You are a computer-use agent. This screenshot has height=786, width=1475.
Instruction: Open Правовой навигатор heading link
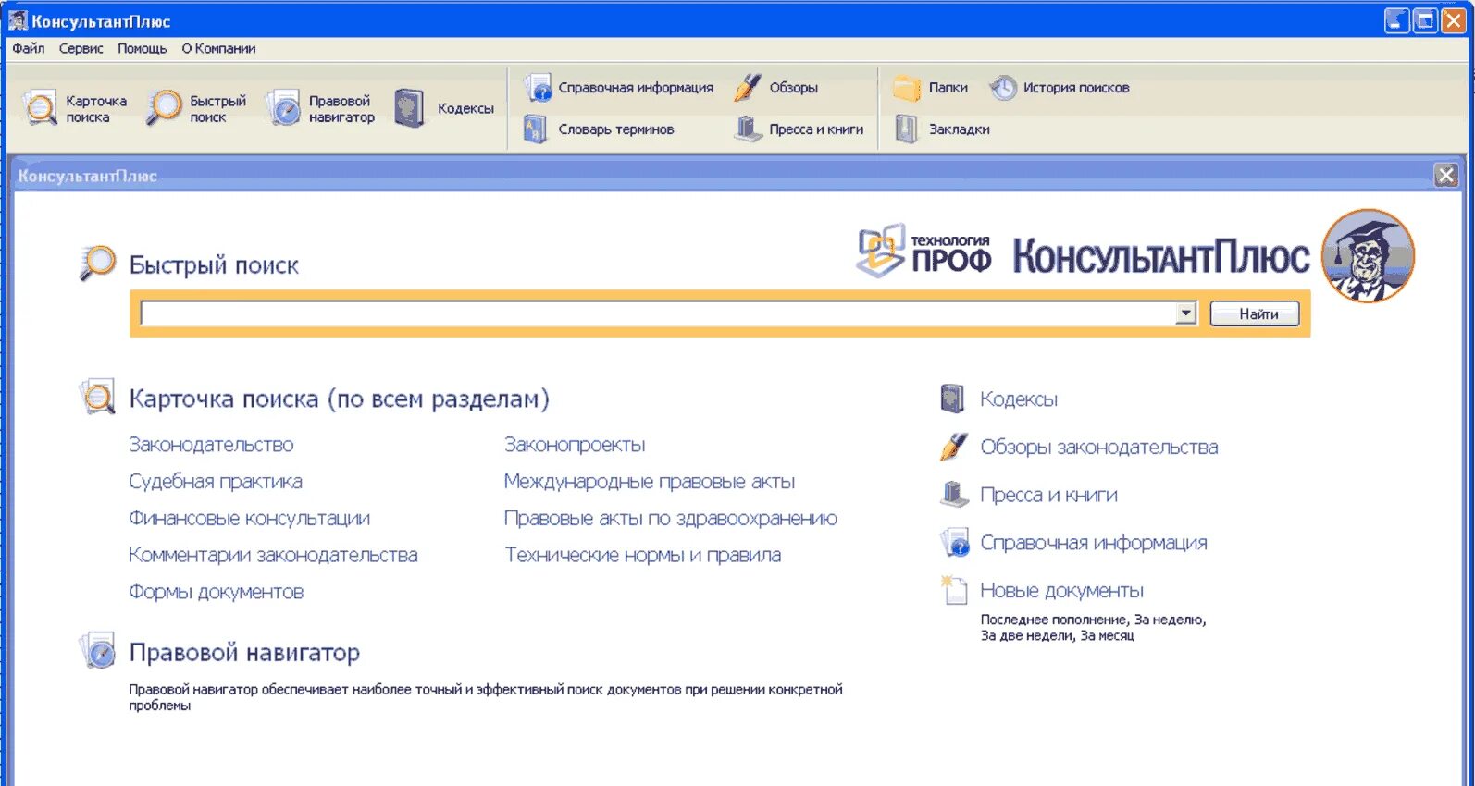[x=244, y=652]
